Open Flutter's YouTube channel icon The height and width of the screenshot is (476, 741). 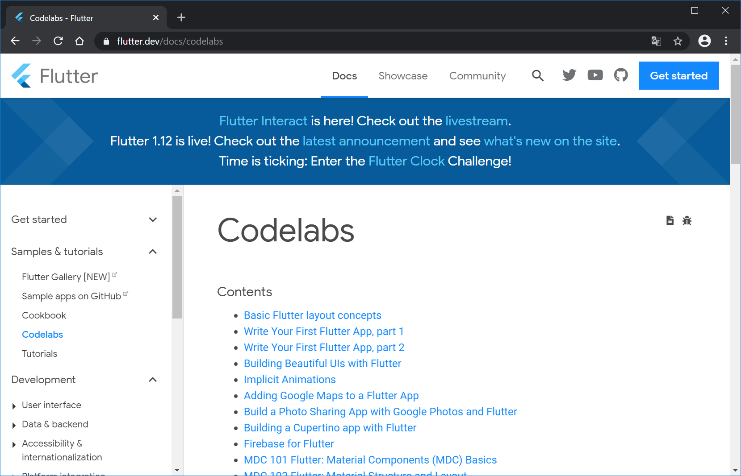tap(595, 75)
